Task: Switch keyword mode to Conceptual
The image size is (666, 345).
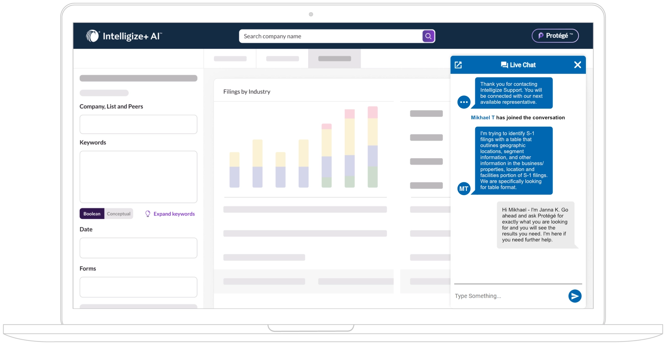Action: point(119,214)
